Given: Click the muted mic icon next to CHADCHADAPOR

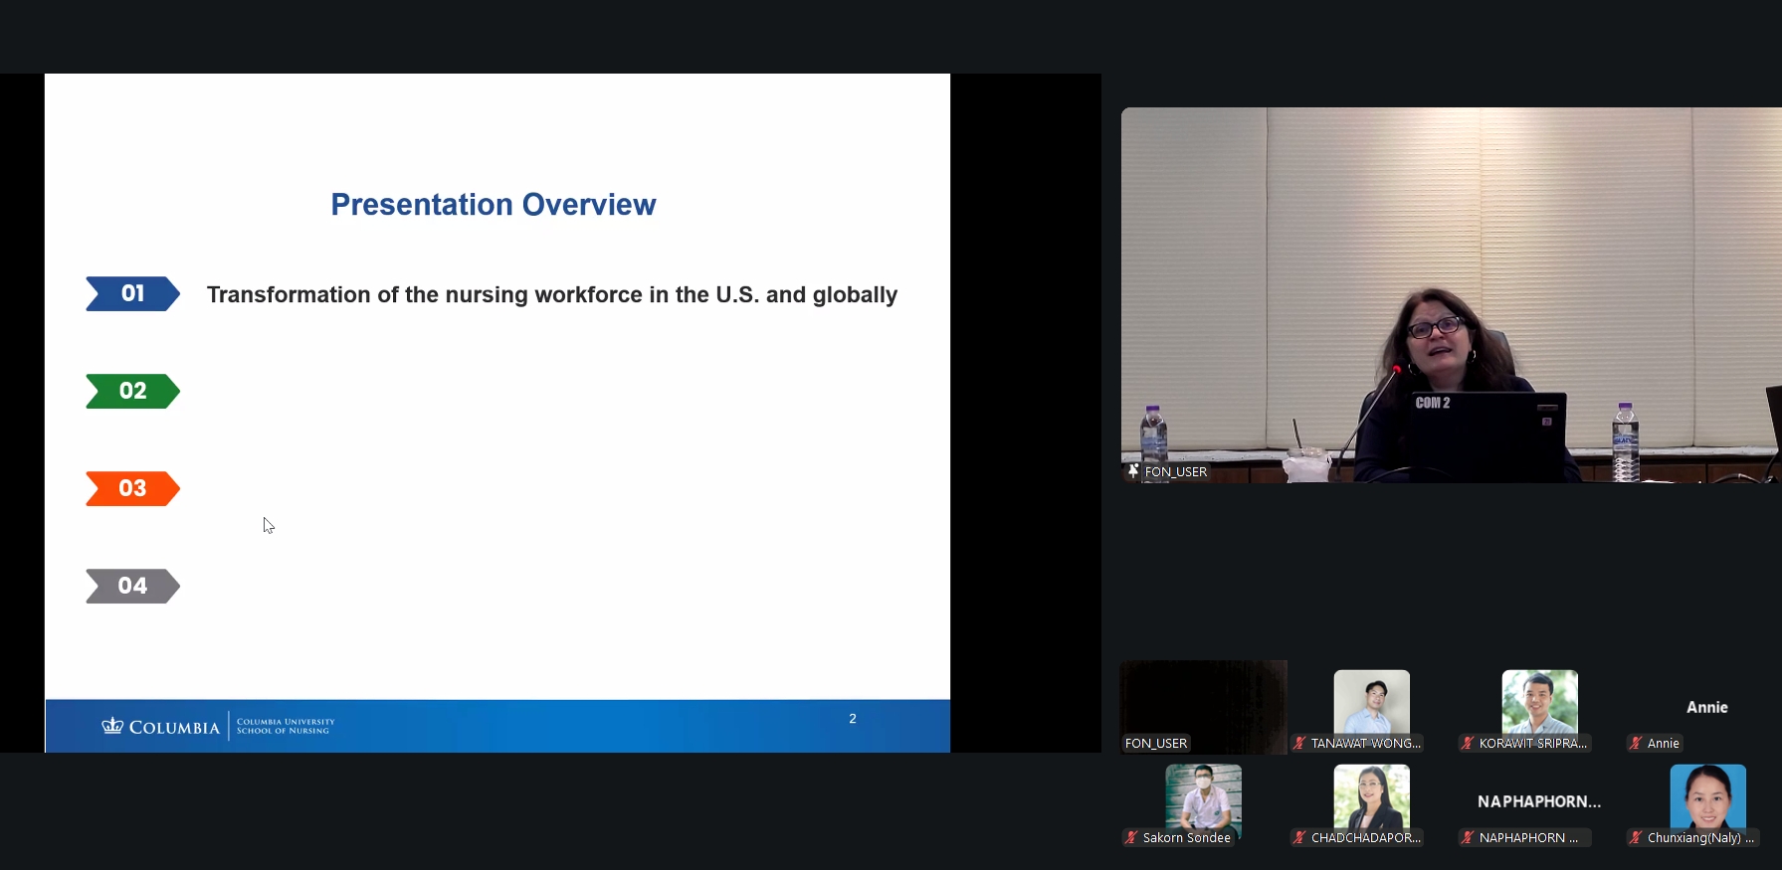Looking at the screenshot, I should 1299,837.
